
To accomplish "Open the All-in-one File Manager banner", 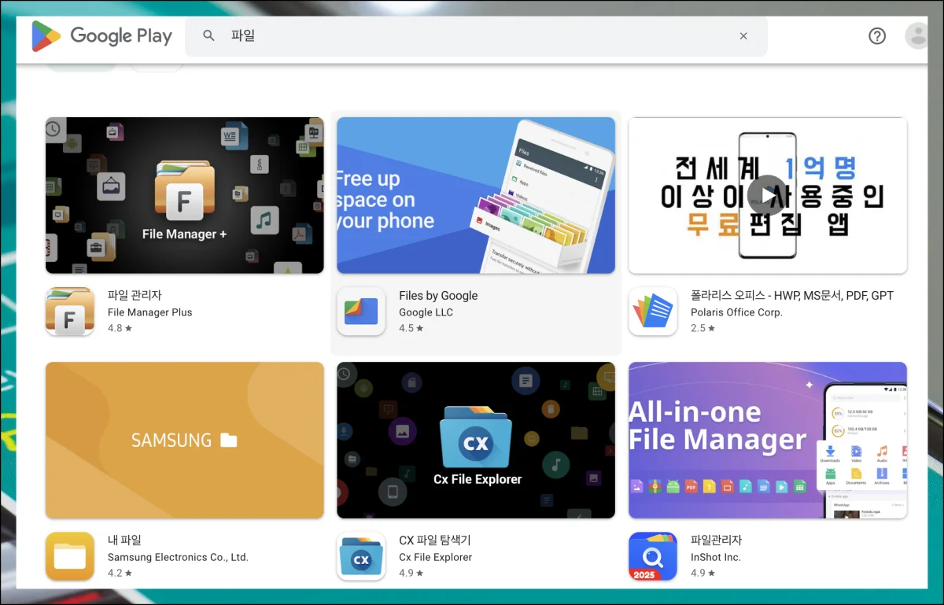I will click(767, 440).
